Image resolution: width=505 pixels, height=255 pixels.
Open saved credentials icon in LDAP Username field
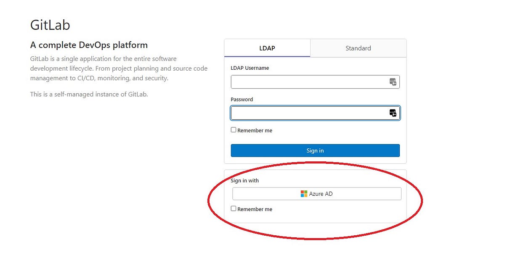coord(393,81)
